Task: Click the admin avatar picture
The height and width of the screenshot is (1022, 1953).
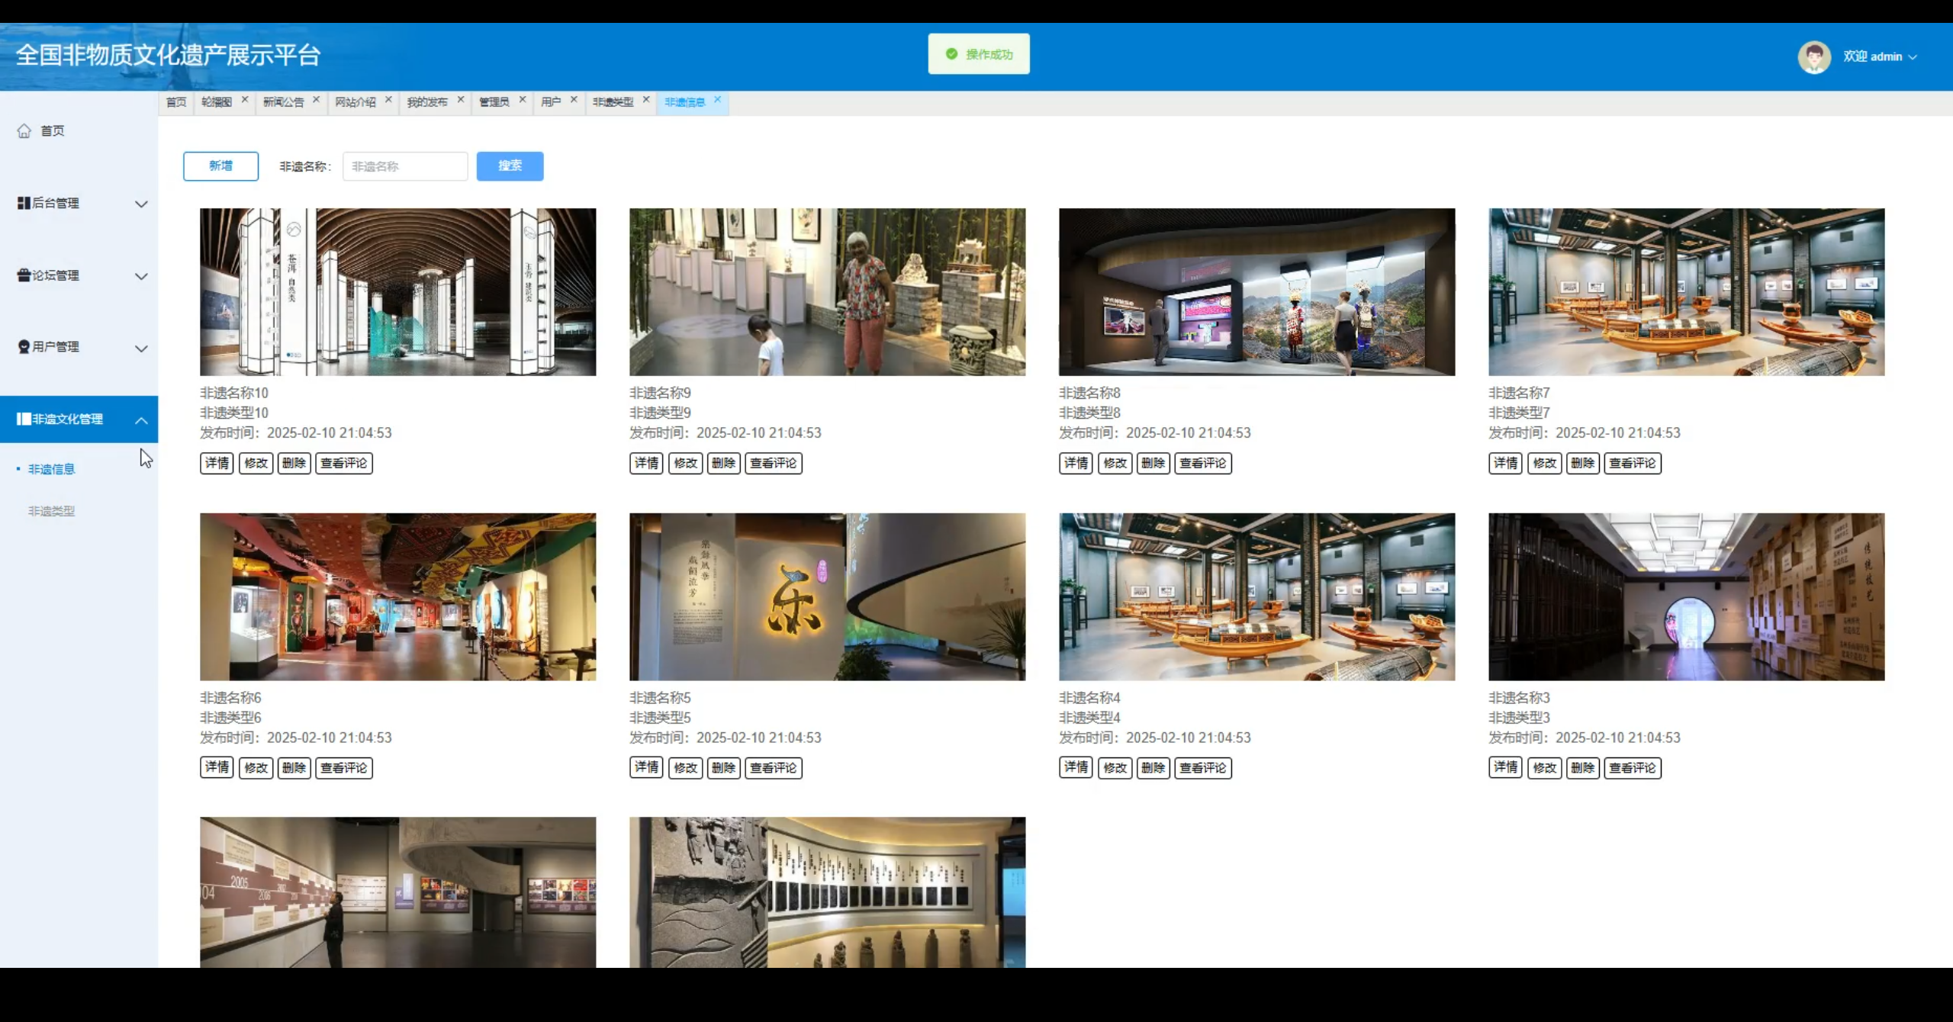Action: pos(1813,56)
